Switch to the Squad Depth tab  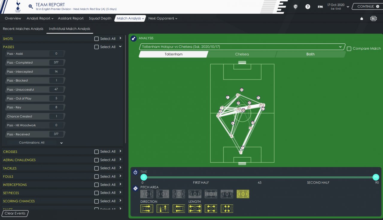coord(100,18)
